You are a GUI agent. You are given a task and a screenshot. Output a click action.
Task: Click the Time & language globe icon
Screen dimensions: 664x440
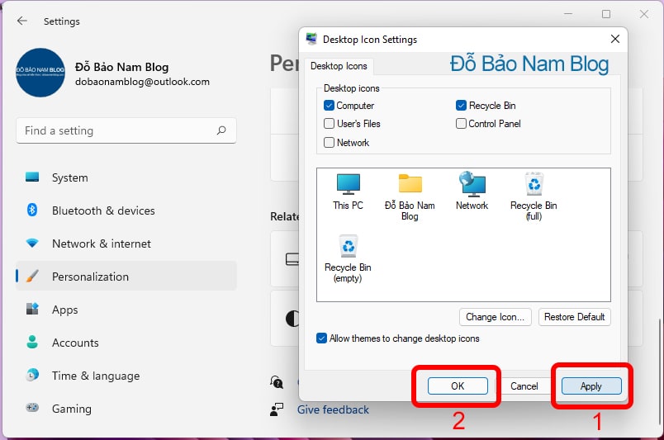coord(32,375)
